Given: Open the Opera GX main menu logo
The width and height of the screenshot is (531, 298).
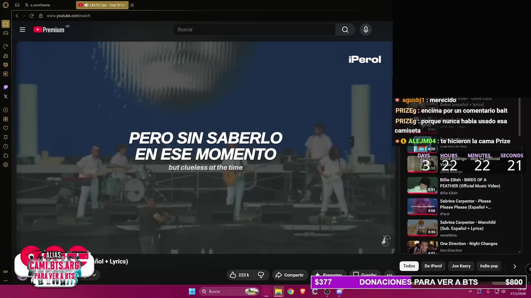Looking at the screenshot, I should point(5,5).
